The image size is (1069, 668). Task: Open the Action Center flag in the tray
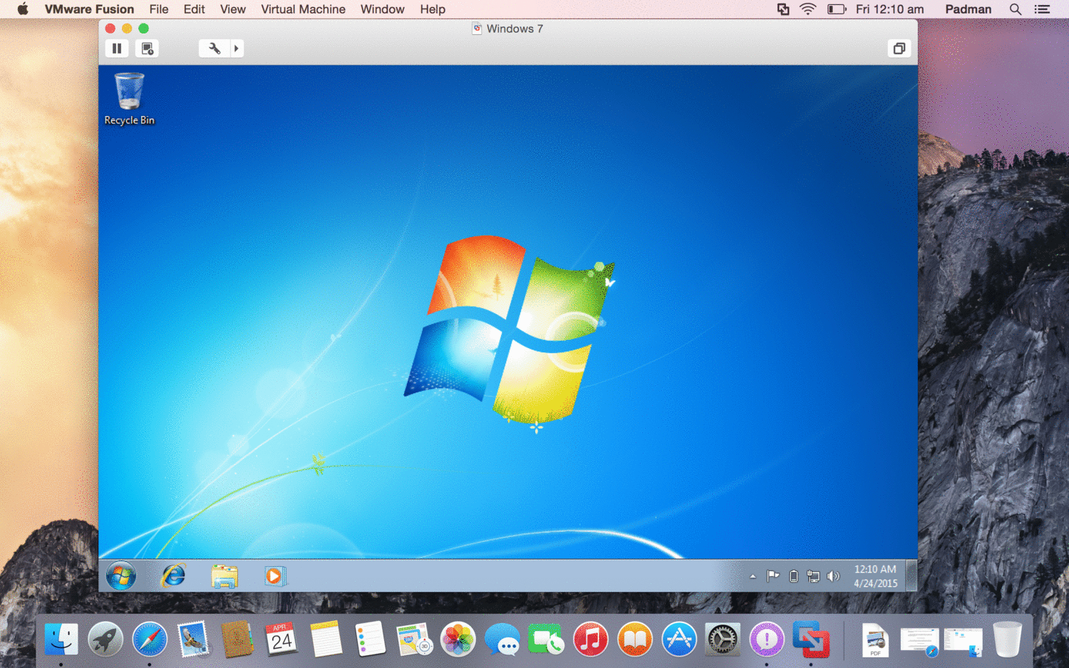pyautogui.click(x=773, y=576)
